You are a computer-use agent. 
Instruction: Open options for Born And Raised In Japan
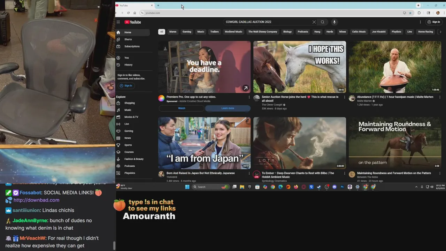(249, 173)
